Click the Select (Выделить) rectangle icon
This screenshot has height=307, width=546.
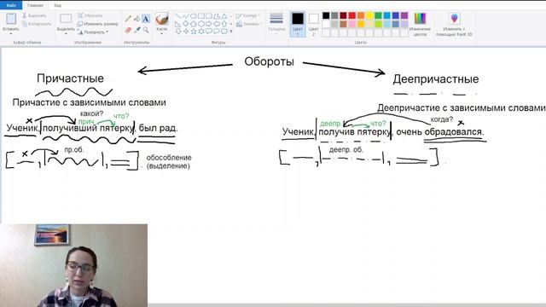[66, 19]
